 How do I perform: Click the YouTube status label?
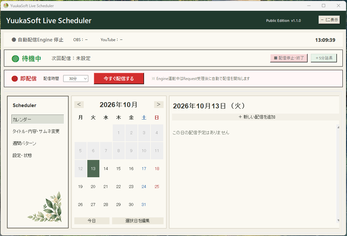(111, 40)
